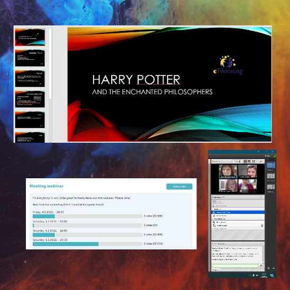Select the Collaboration layout icon

click(x=271, y=187)
